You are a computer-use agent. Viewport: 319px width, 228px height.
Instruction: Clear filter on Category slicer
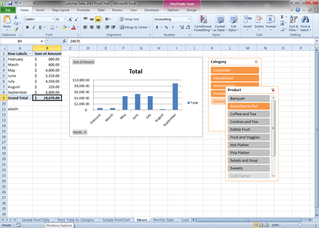point(256,62)
